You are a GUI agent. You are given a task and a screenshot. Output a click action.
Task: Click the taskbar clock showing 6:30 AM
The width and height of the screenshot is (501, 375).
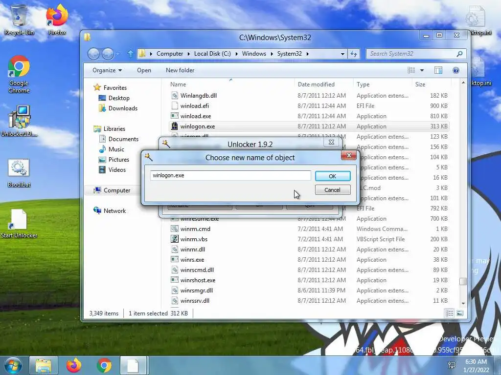pyautogui.click(x=476, y=366)
